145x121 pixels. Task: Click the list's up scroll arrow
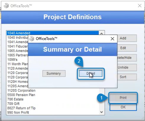click(101, 33)
